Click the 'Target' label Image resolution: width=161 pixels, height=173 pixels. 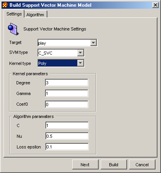tap(15, 43)
